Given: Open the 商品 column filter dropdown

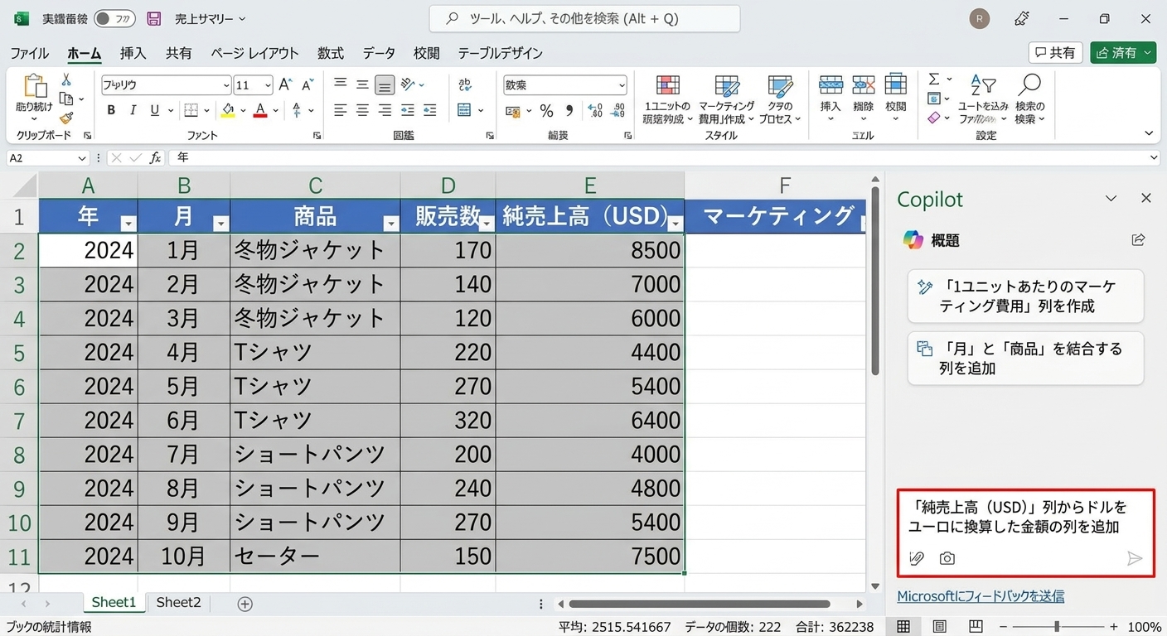Looking at the screenshot, I should coord(390,223).
